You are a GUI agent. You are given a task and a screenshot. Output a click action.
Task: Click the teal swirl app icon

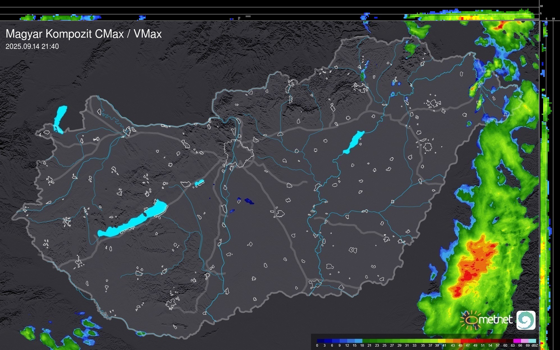click(526, 320)
